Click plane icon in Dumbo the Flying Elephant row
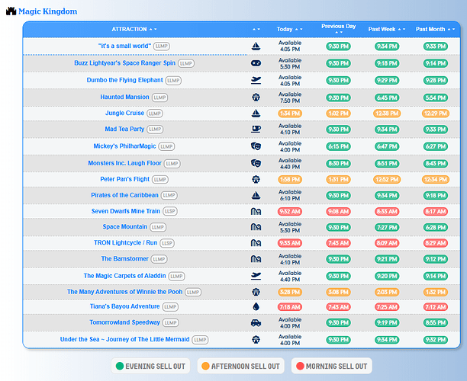Screen dimensions: 467x381 tap(256, 80)
